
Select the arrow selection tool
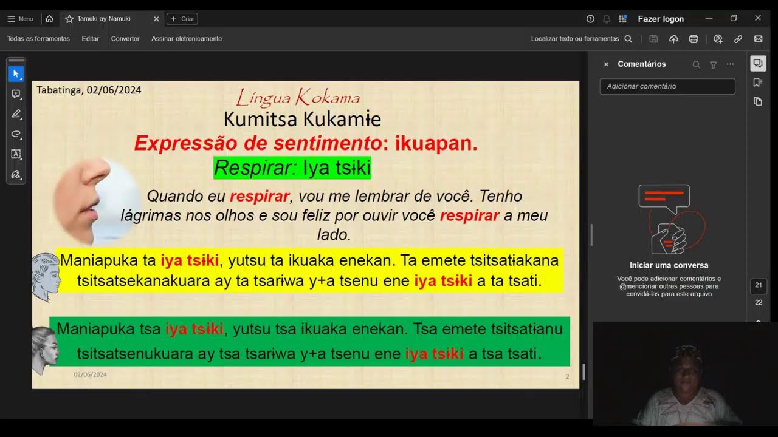tap(16, 74)
